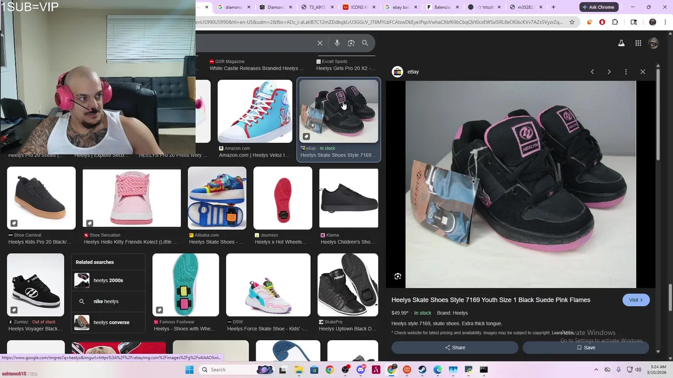The image size is (673, 378).
Task: Open the large black pink Heelys preview image
Action: click(521, 184)
